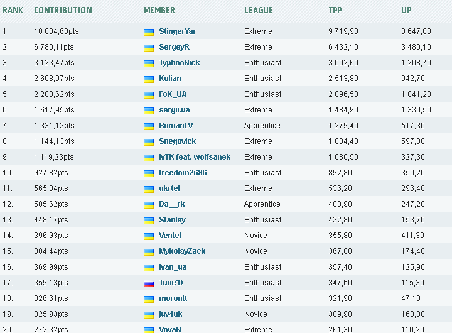
Task: View Ventel's profile page
Action: click(169, 236)
